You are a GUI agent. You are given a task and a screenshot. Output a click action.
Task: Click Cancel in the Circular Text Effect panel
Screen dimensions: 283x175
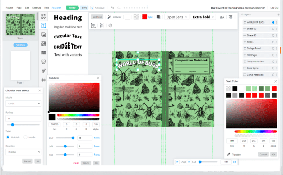(28, 161)
